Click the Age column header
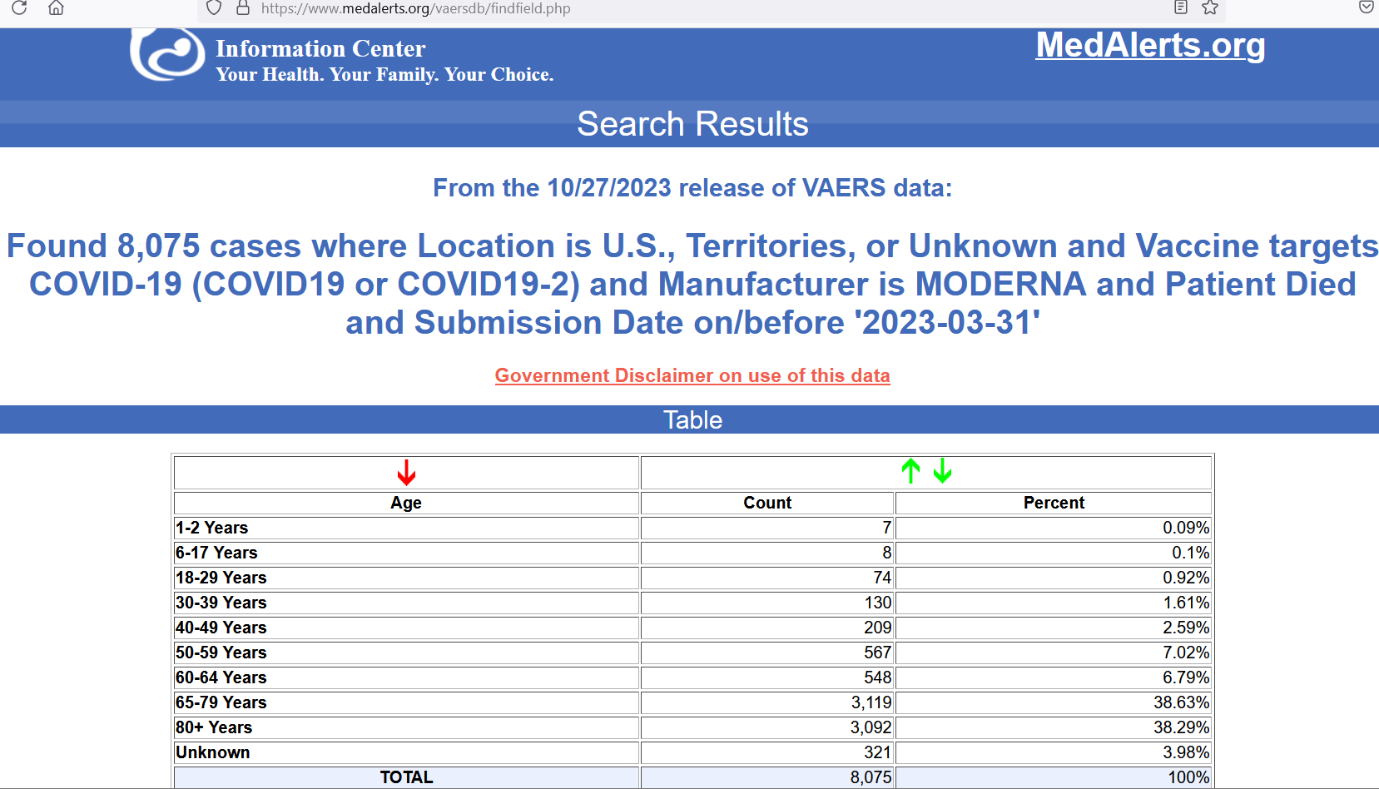The width and height of the screenshot is (1379, 789). pos(406,503)
